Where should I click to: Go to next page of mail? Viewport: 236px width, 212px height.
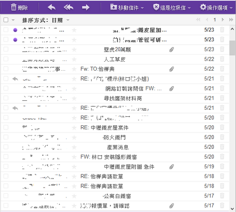pyautogui.click(x=223, y=20)
